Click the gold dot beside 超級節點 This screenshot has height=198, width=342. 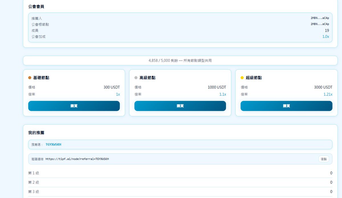pos(242,78)
